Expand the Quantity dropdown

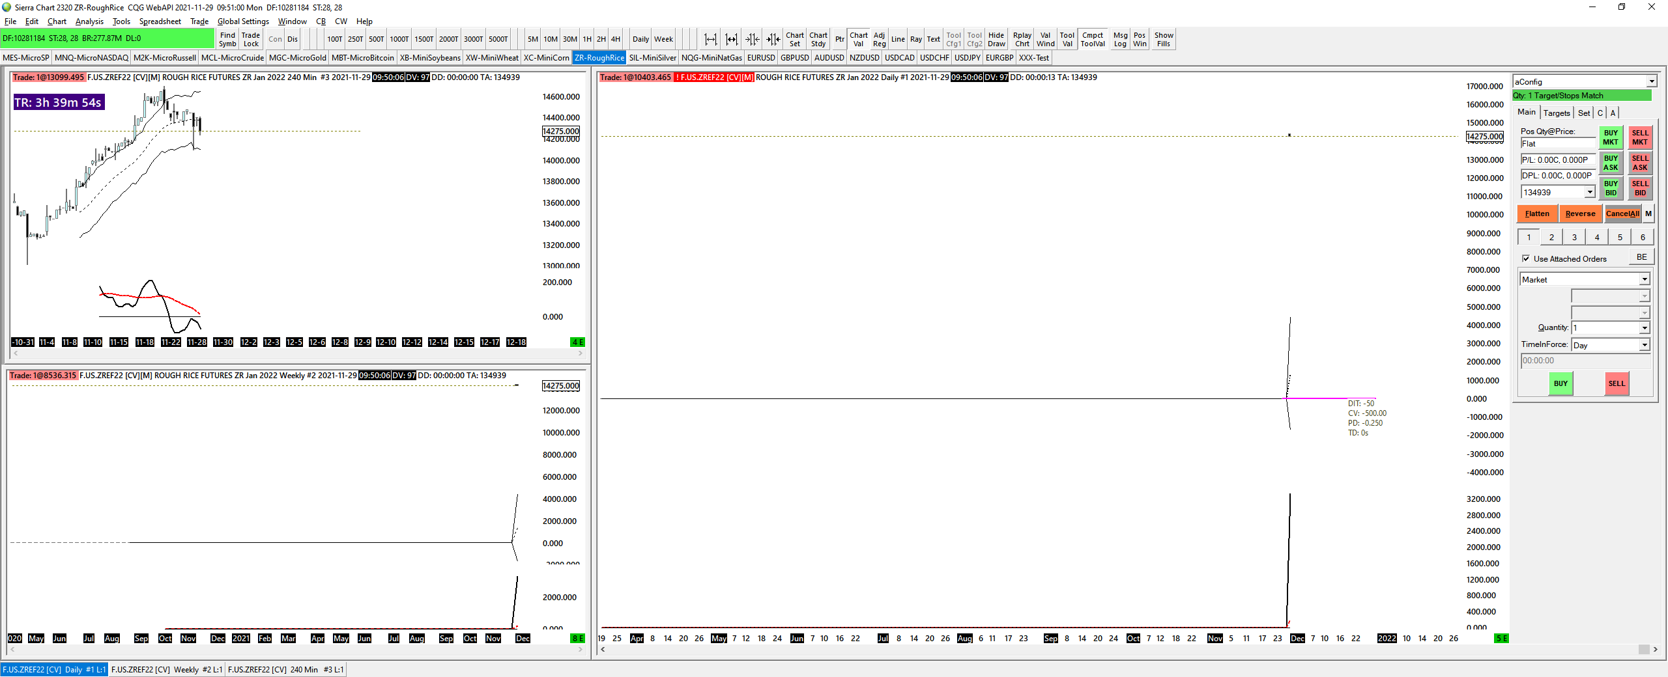coord(1645,327)
